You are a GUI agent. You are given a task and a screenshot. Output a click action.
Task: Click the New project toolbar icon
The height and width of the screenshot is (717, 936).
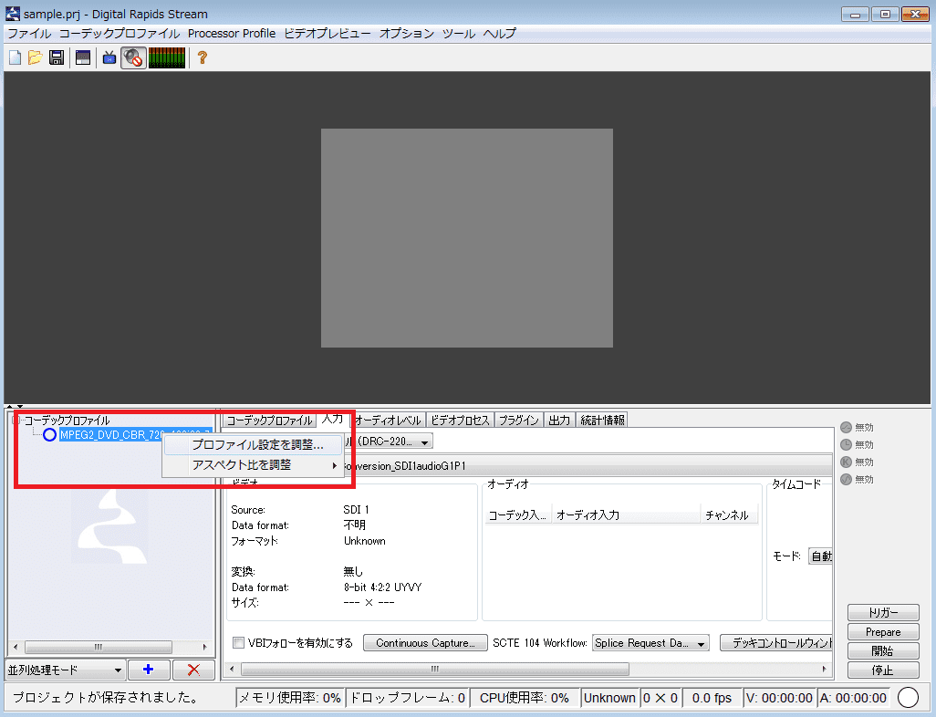pyautogui.click(x=15, y=57)
